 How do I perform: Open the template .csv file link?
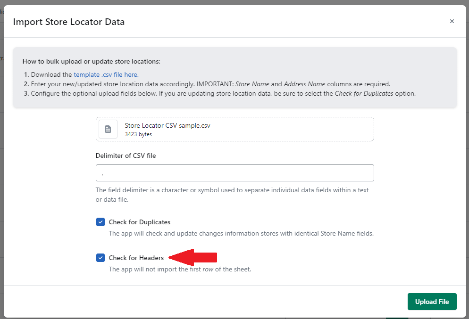pos(106,74)
